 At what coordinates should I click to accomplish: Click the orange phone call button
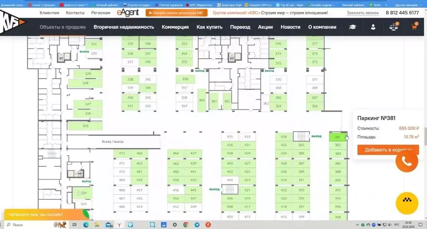(x=407, y=163)
